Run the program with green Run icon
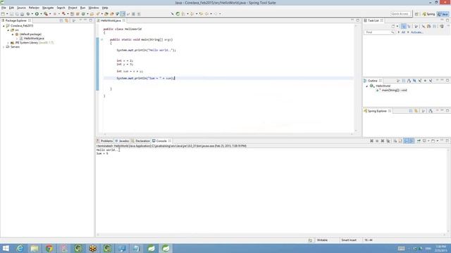Image resolution: width=451 pixels, height=253 pixels. click(x=37, y=14)
